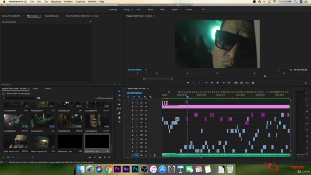Click the Mark Out bracket button

click(199, 83)
